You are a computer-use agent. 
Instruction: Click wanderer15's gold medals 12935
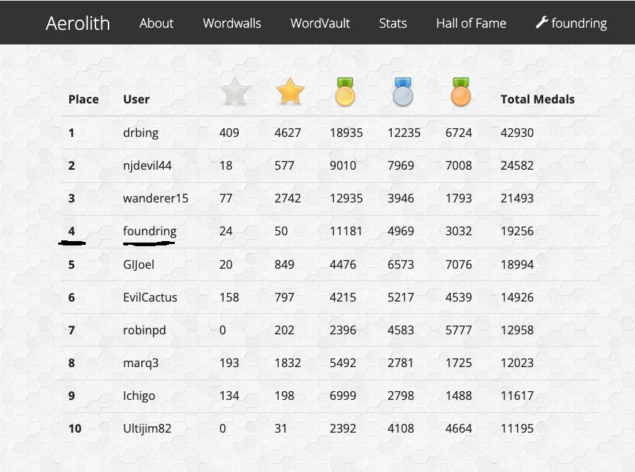346,199
